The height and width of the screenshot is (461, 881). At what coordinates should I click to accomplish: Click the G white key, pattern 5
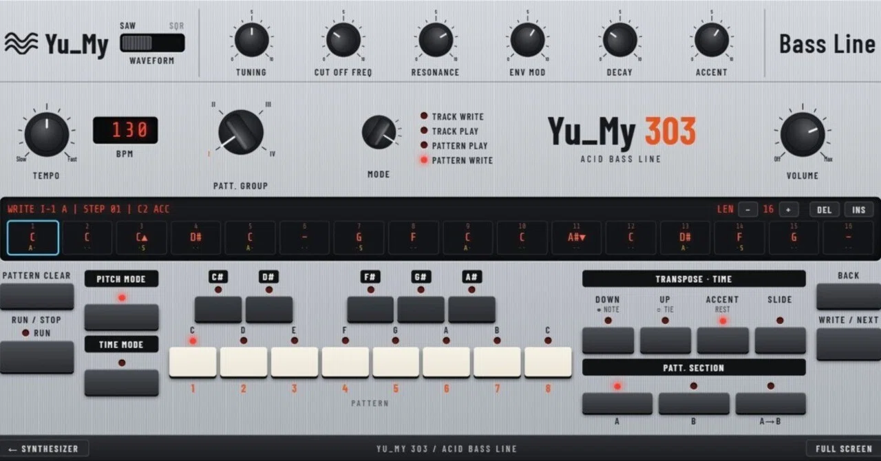[x=396, y=362]
